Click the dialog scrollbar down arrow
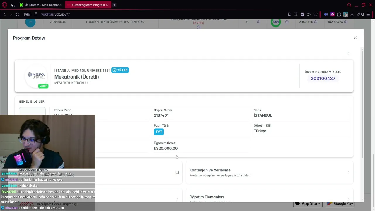The image size is (375, 211). coord(362,200)
